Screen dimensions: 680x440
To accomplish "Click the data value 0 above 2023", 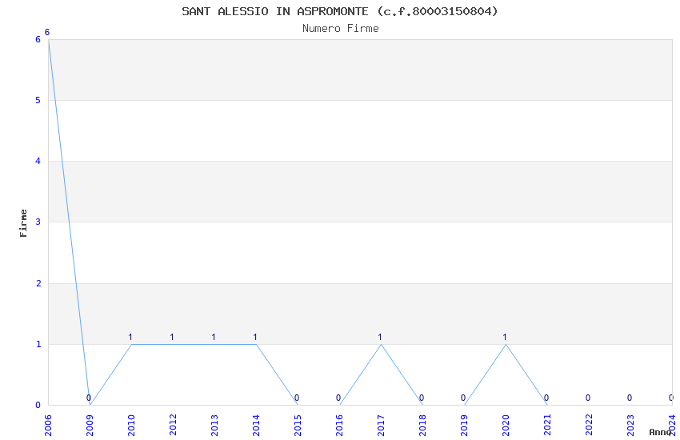I will click(630, 398).
